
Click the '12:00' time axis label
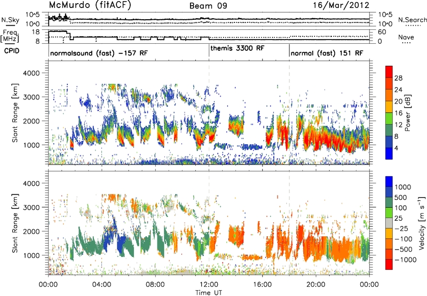(x=209, y=285)
